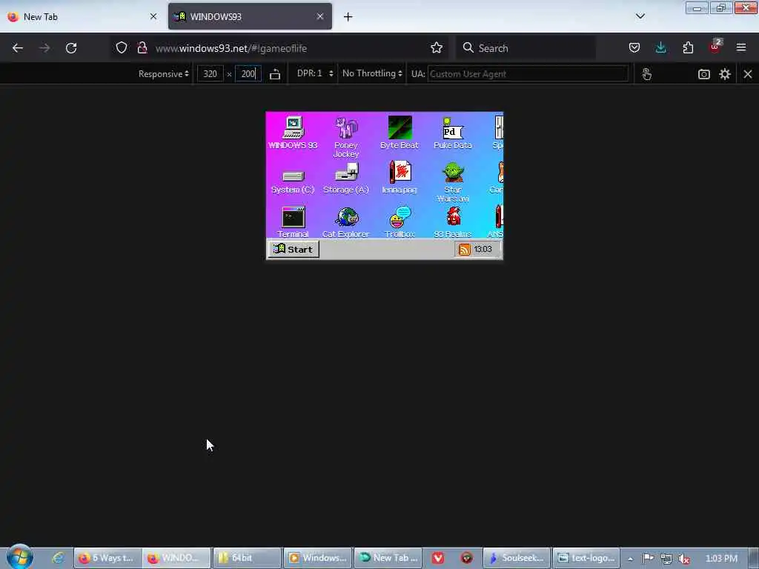Click the Firefox Search box
Image resolution: width=759 pixels, height=569 pixels.
click(526, 48)
